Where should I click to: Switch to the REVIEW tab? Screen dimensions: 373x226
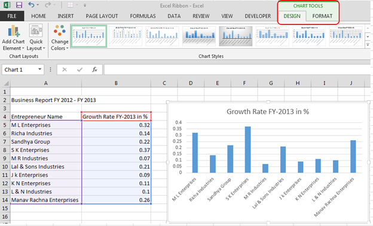point(201,16)
